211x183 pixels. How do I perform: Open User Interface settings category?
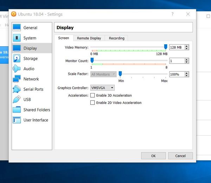[32, 120]
